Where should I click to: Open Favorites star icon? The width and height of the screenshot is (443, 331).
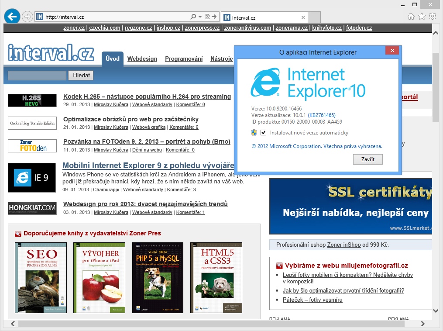[422, 17]
